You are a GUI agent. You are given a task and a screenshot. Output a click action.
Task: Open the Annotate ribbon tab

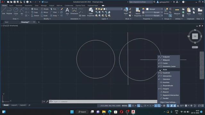pyautogui.click(x=19, y=6)
